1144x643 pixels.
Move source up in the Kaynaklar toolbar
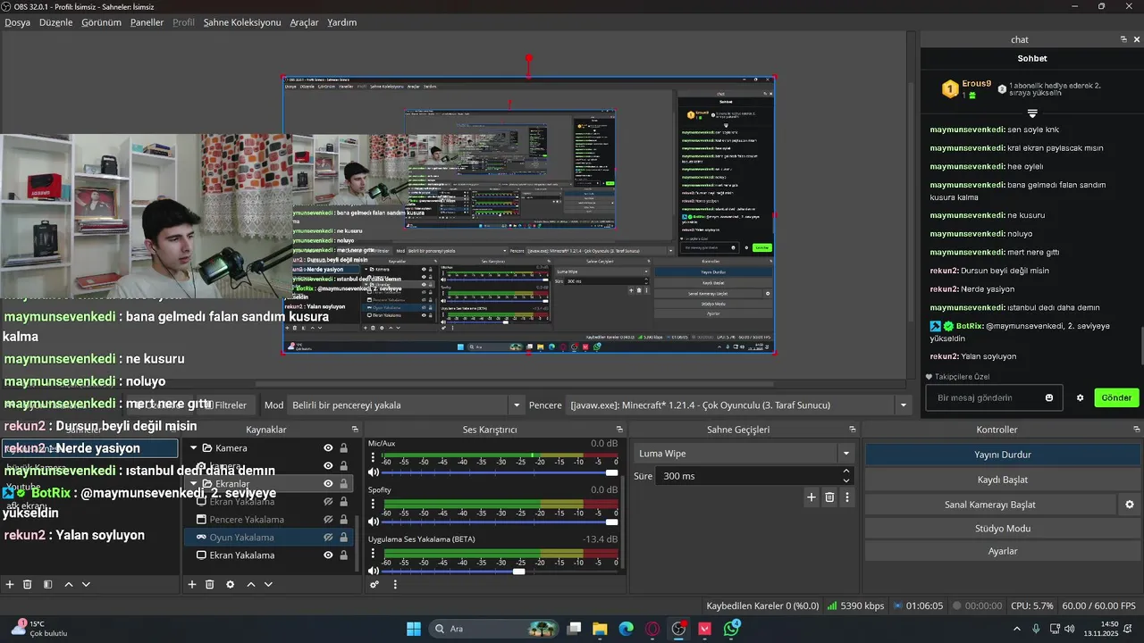coord(251,584)
